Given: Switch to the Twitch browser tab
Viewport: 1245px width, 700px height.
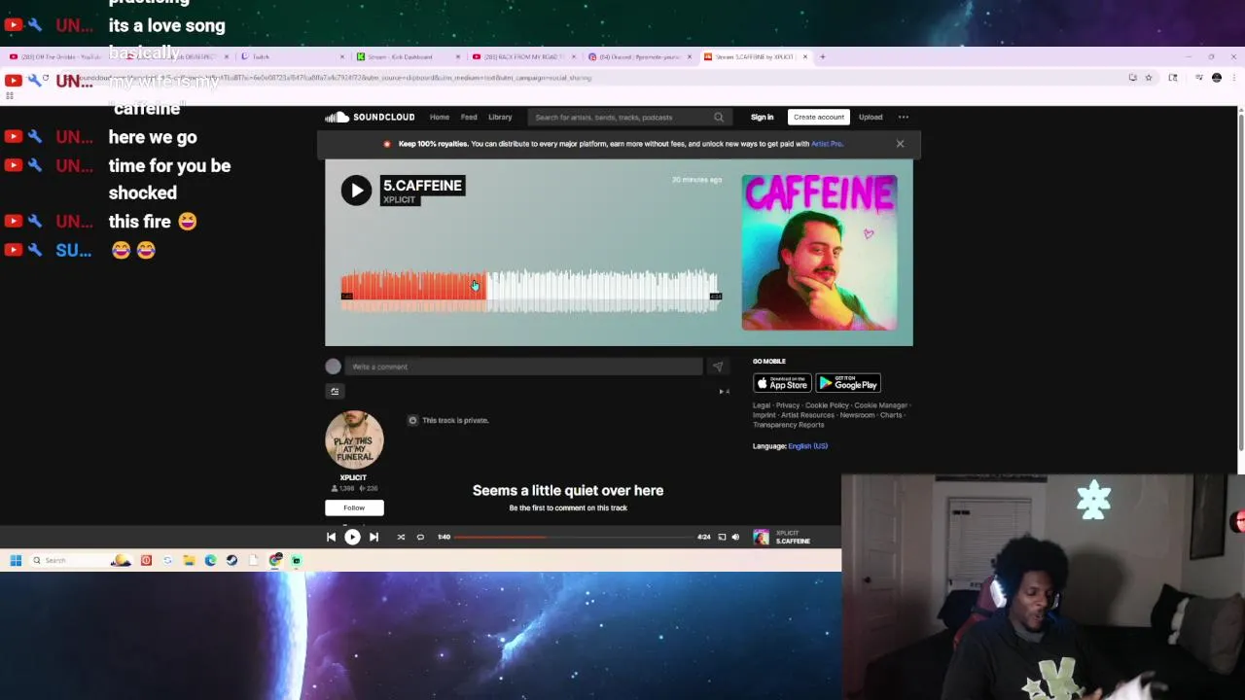Looking at the screenshot, I should point(292,56).
